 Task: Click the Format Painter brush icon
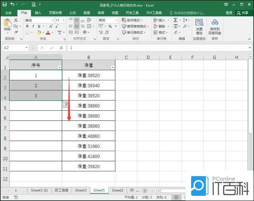click(x=16, y=32)
